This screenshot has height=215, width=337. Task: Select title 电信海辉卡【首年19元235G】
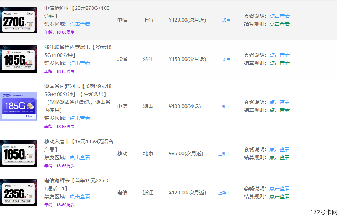[x=76, y=185]
